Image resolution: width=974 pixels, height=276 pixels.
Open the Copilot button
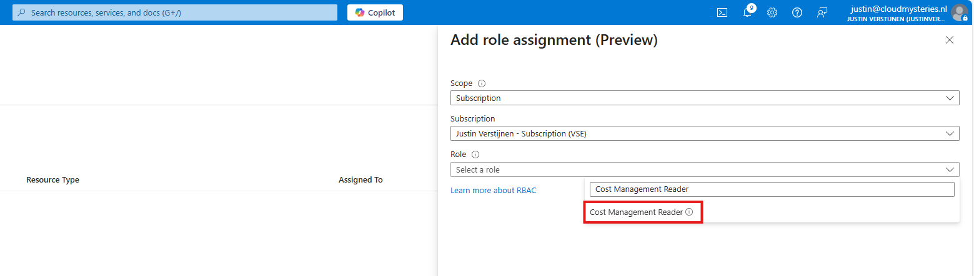(375, 12)
